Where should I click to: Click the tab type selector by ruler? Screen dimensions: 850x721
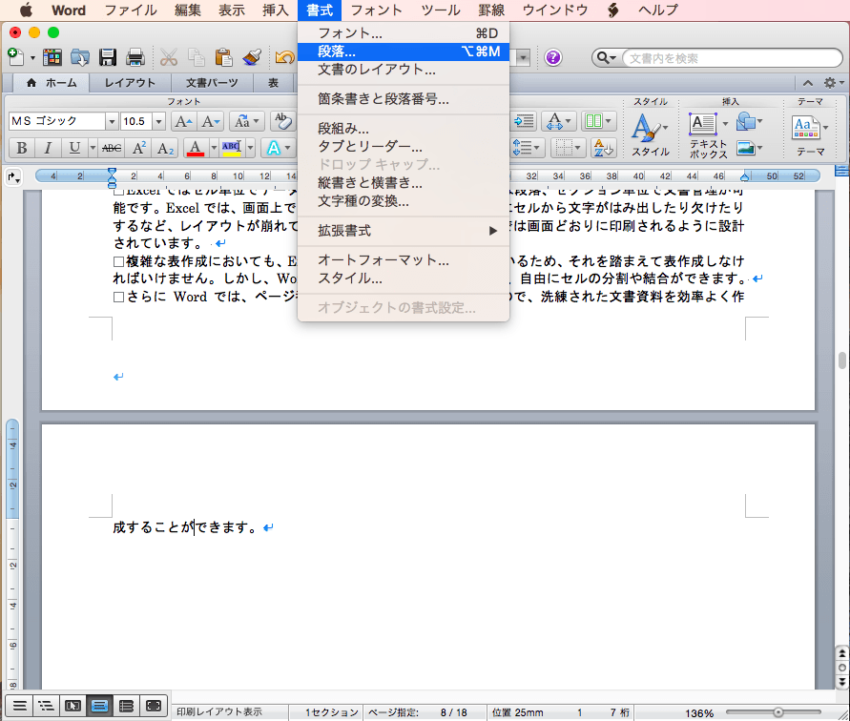[13, 176]
